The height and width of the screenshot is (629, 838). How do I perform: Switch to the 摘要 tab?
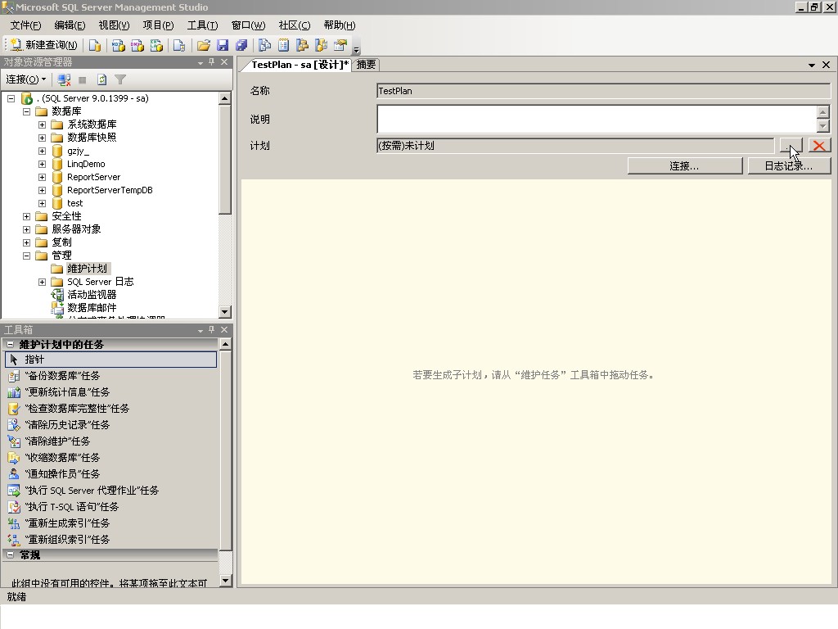click(x=365, y=64)
